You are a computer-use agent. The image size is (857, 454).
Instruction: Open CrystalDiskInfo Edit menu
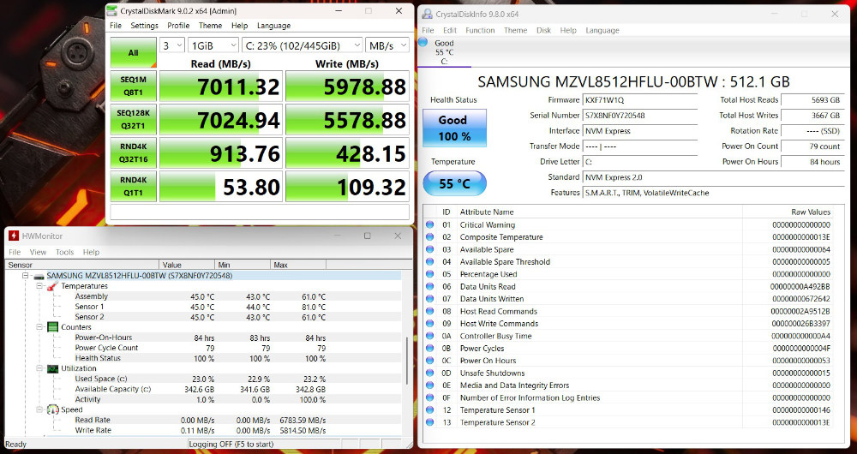[x=450, y=30]
